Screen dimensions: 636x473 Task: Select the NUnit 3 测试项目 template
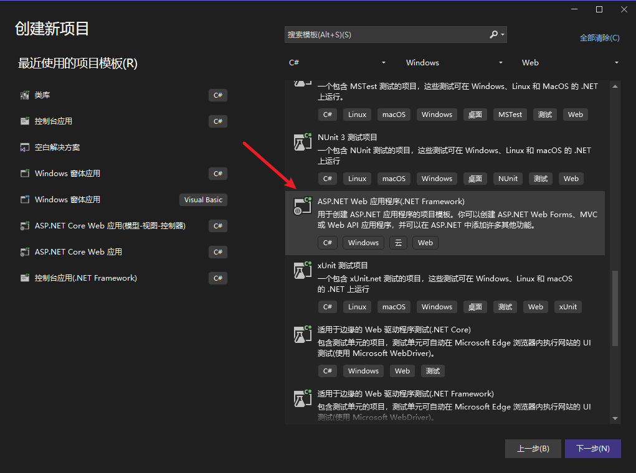coord(445,159)
